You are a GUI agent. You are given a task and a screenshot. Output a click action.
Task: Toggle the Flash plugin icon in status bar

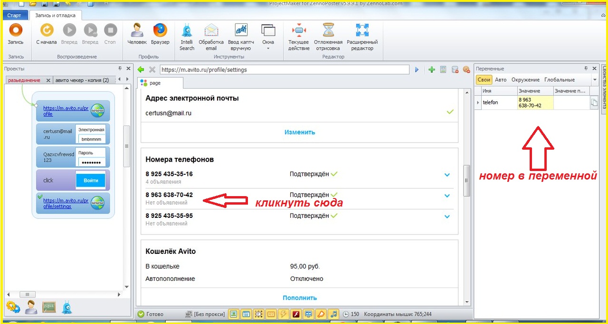(x=296, y=314)
